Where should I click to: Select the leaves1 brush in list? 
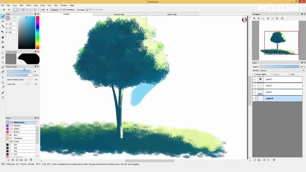[21, 126]
